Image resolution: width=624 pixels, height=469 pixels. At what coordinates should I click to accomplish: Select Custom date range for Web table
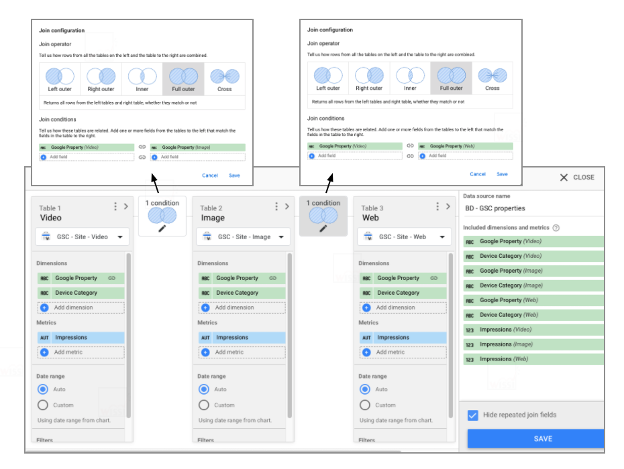(x=365, y=405)
